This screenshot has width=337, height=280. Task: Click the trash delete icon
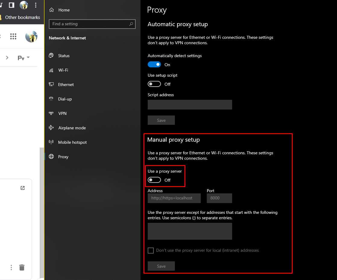click(x=22, y=267)
